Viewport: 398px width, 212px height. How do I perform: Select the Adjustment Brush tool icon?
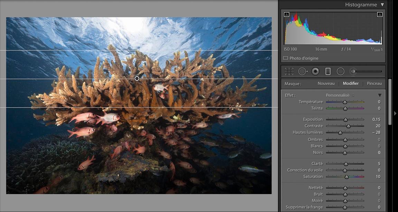(366, 71)
